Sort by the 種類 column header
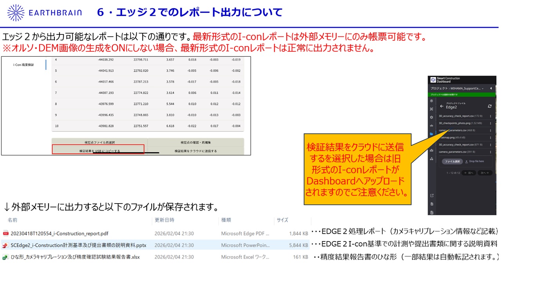Screen dimensions: 553x301 (226, 220)
